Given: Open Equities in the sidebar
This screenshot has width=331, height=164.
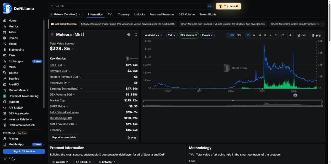Looking at the screenshot, I should click(x=14, y=79).
